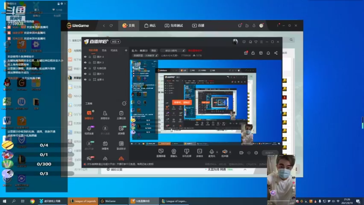364x205 pixels.
Task: Click the start-stream button right of the gear
Action: tap(269, 153)
